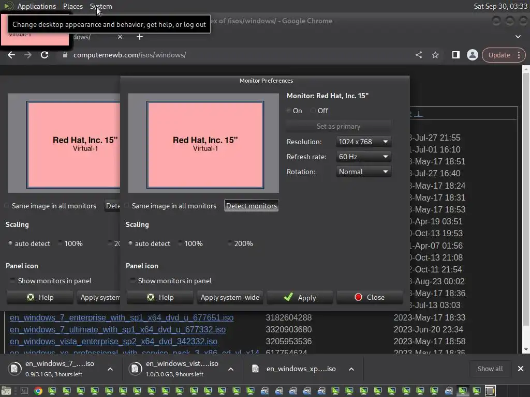Open Chrome tab search chevron
Image resolution: width=530 pixels, height=397 pixels.
coord(518,37)
